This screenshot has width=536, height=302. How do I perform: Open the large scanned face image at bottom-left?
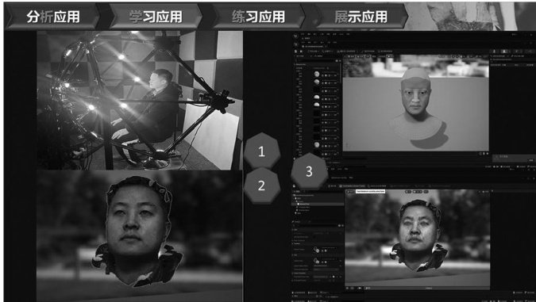pyautogui.click(x=140, y=235)
